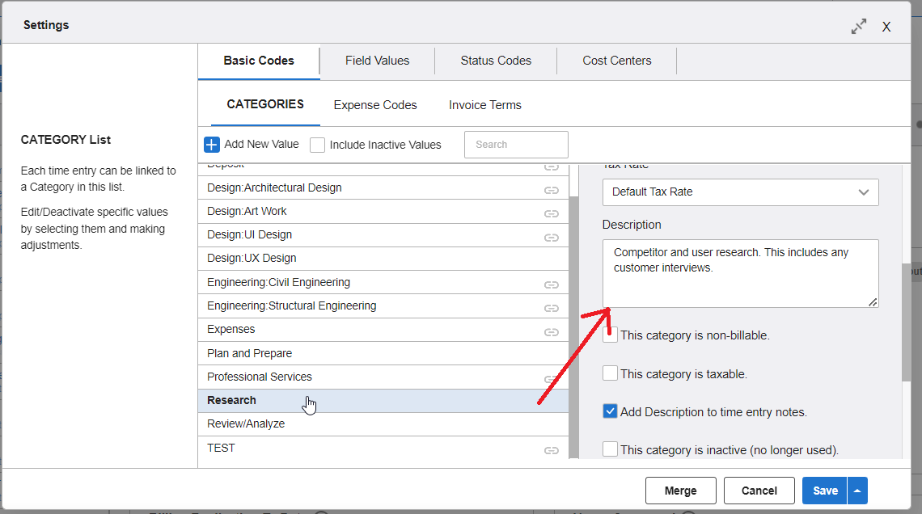The image size is (922, 514).
Task: Check 'This category is non-billable'
Action: coord(611,335)
